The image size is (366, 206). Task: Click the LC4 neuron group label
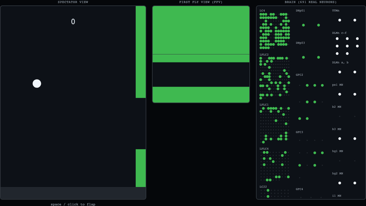[262, 11]
